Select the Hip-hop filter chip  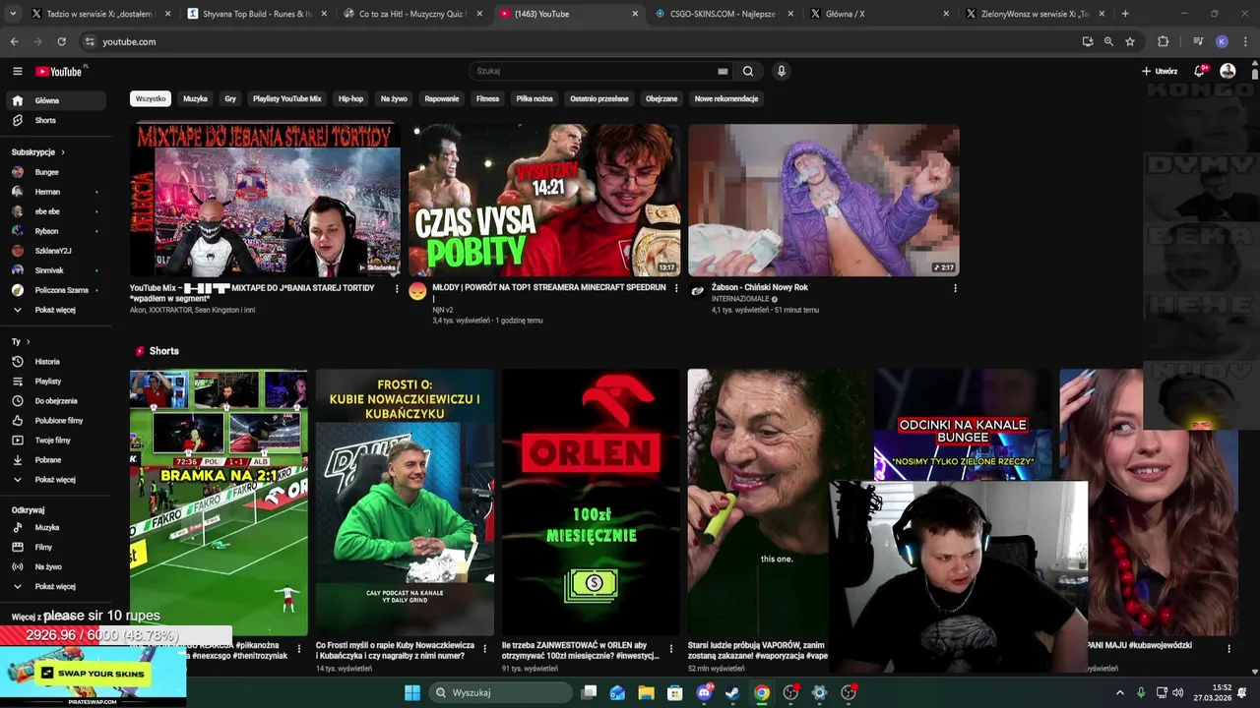click(351, 98)
